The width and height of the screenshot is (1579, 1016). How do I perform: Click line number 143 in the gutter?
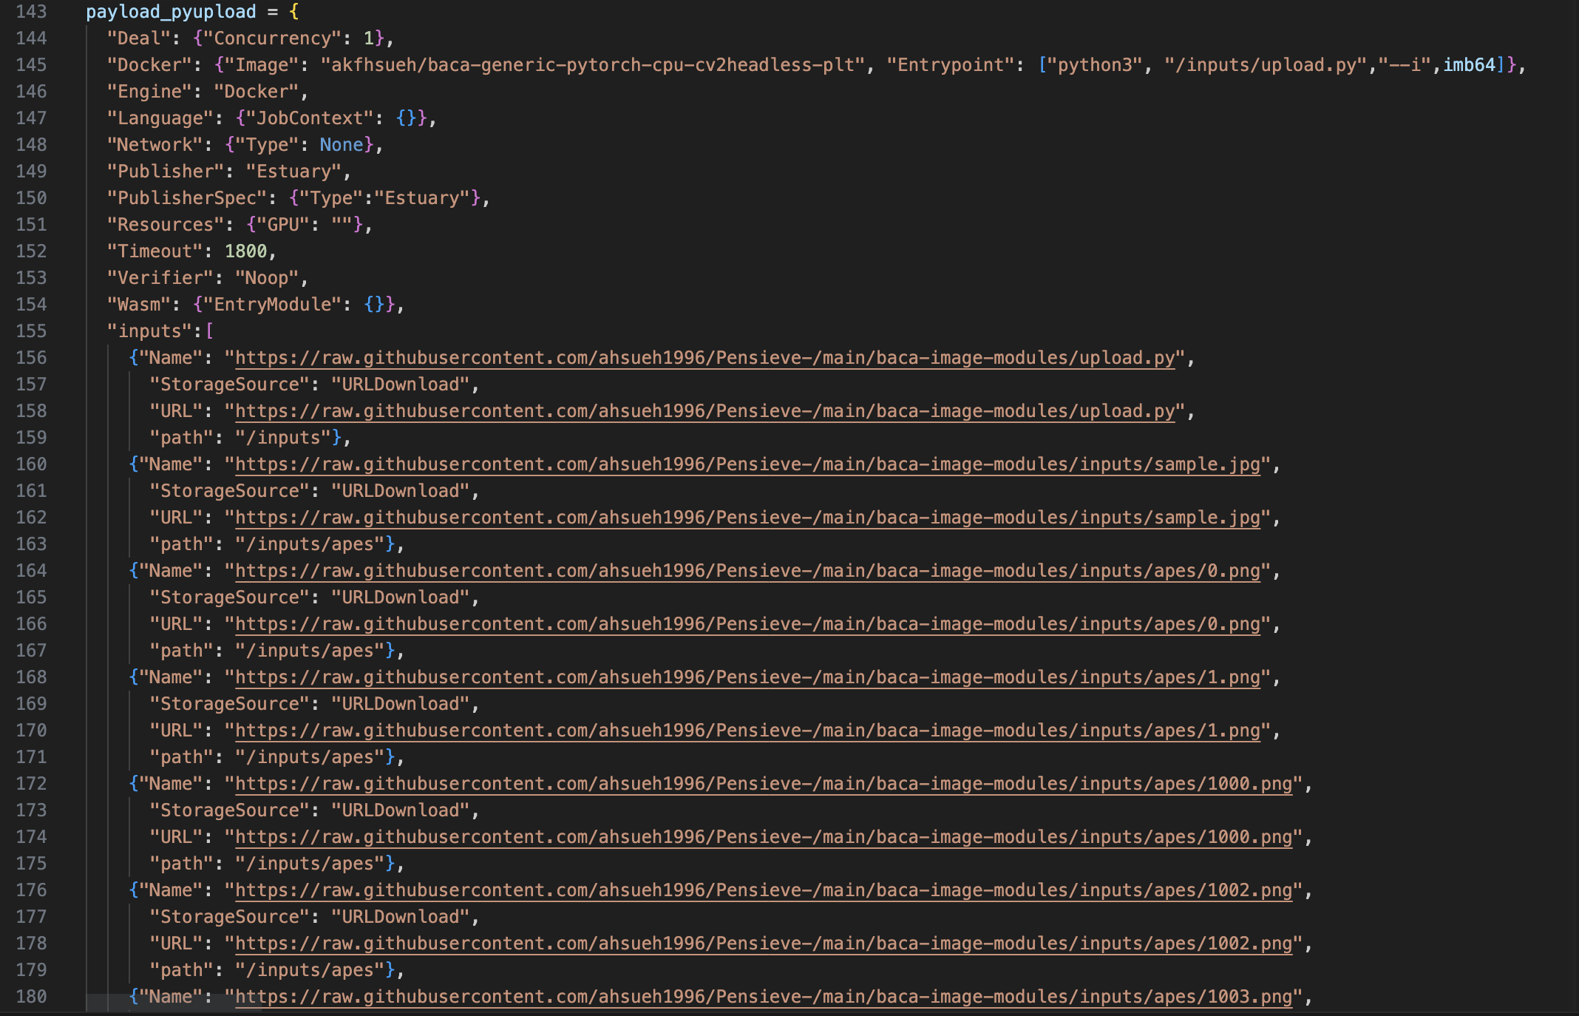(31, 12)
